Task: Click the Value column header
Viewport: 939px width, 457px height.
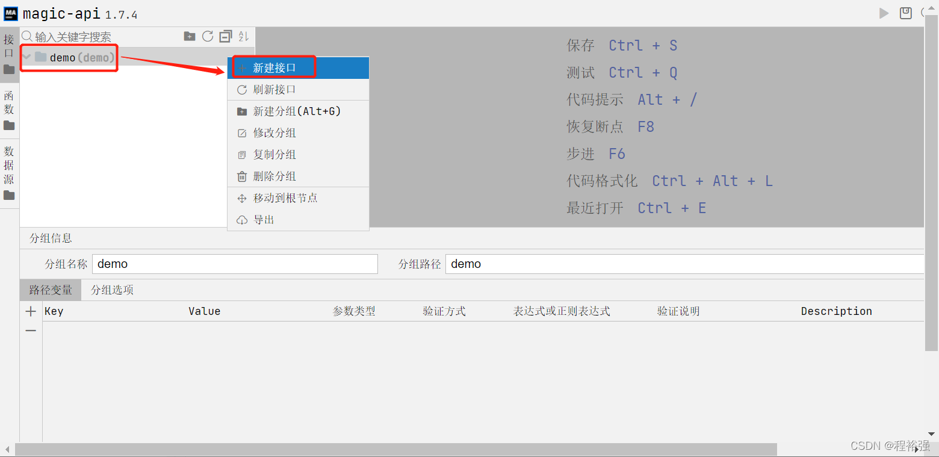Action: (205, 311)
